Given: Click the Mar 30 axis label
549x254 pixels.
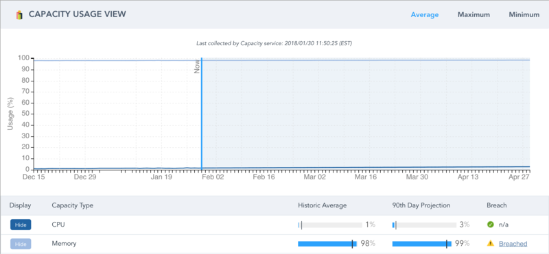Looking at the screenshot, I should click(x=417, y=177).
